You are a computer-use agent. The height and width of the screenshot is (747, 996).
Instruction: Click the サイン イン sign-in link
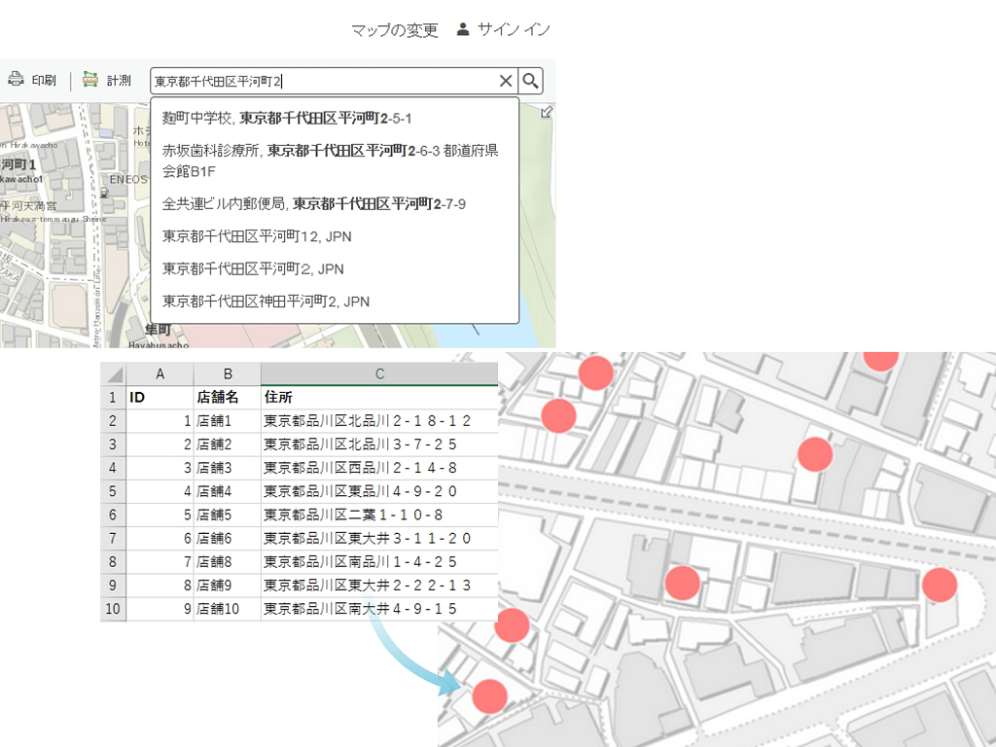514,30
